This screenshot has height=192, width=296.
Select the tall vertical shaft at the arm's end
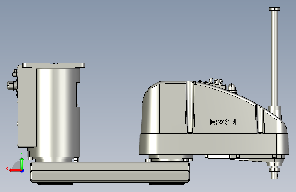274,58
